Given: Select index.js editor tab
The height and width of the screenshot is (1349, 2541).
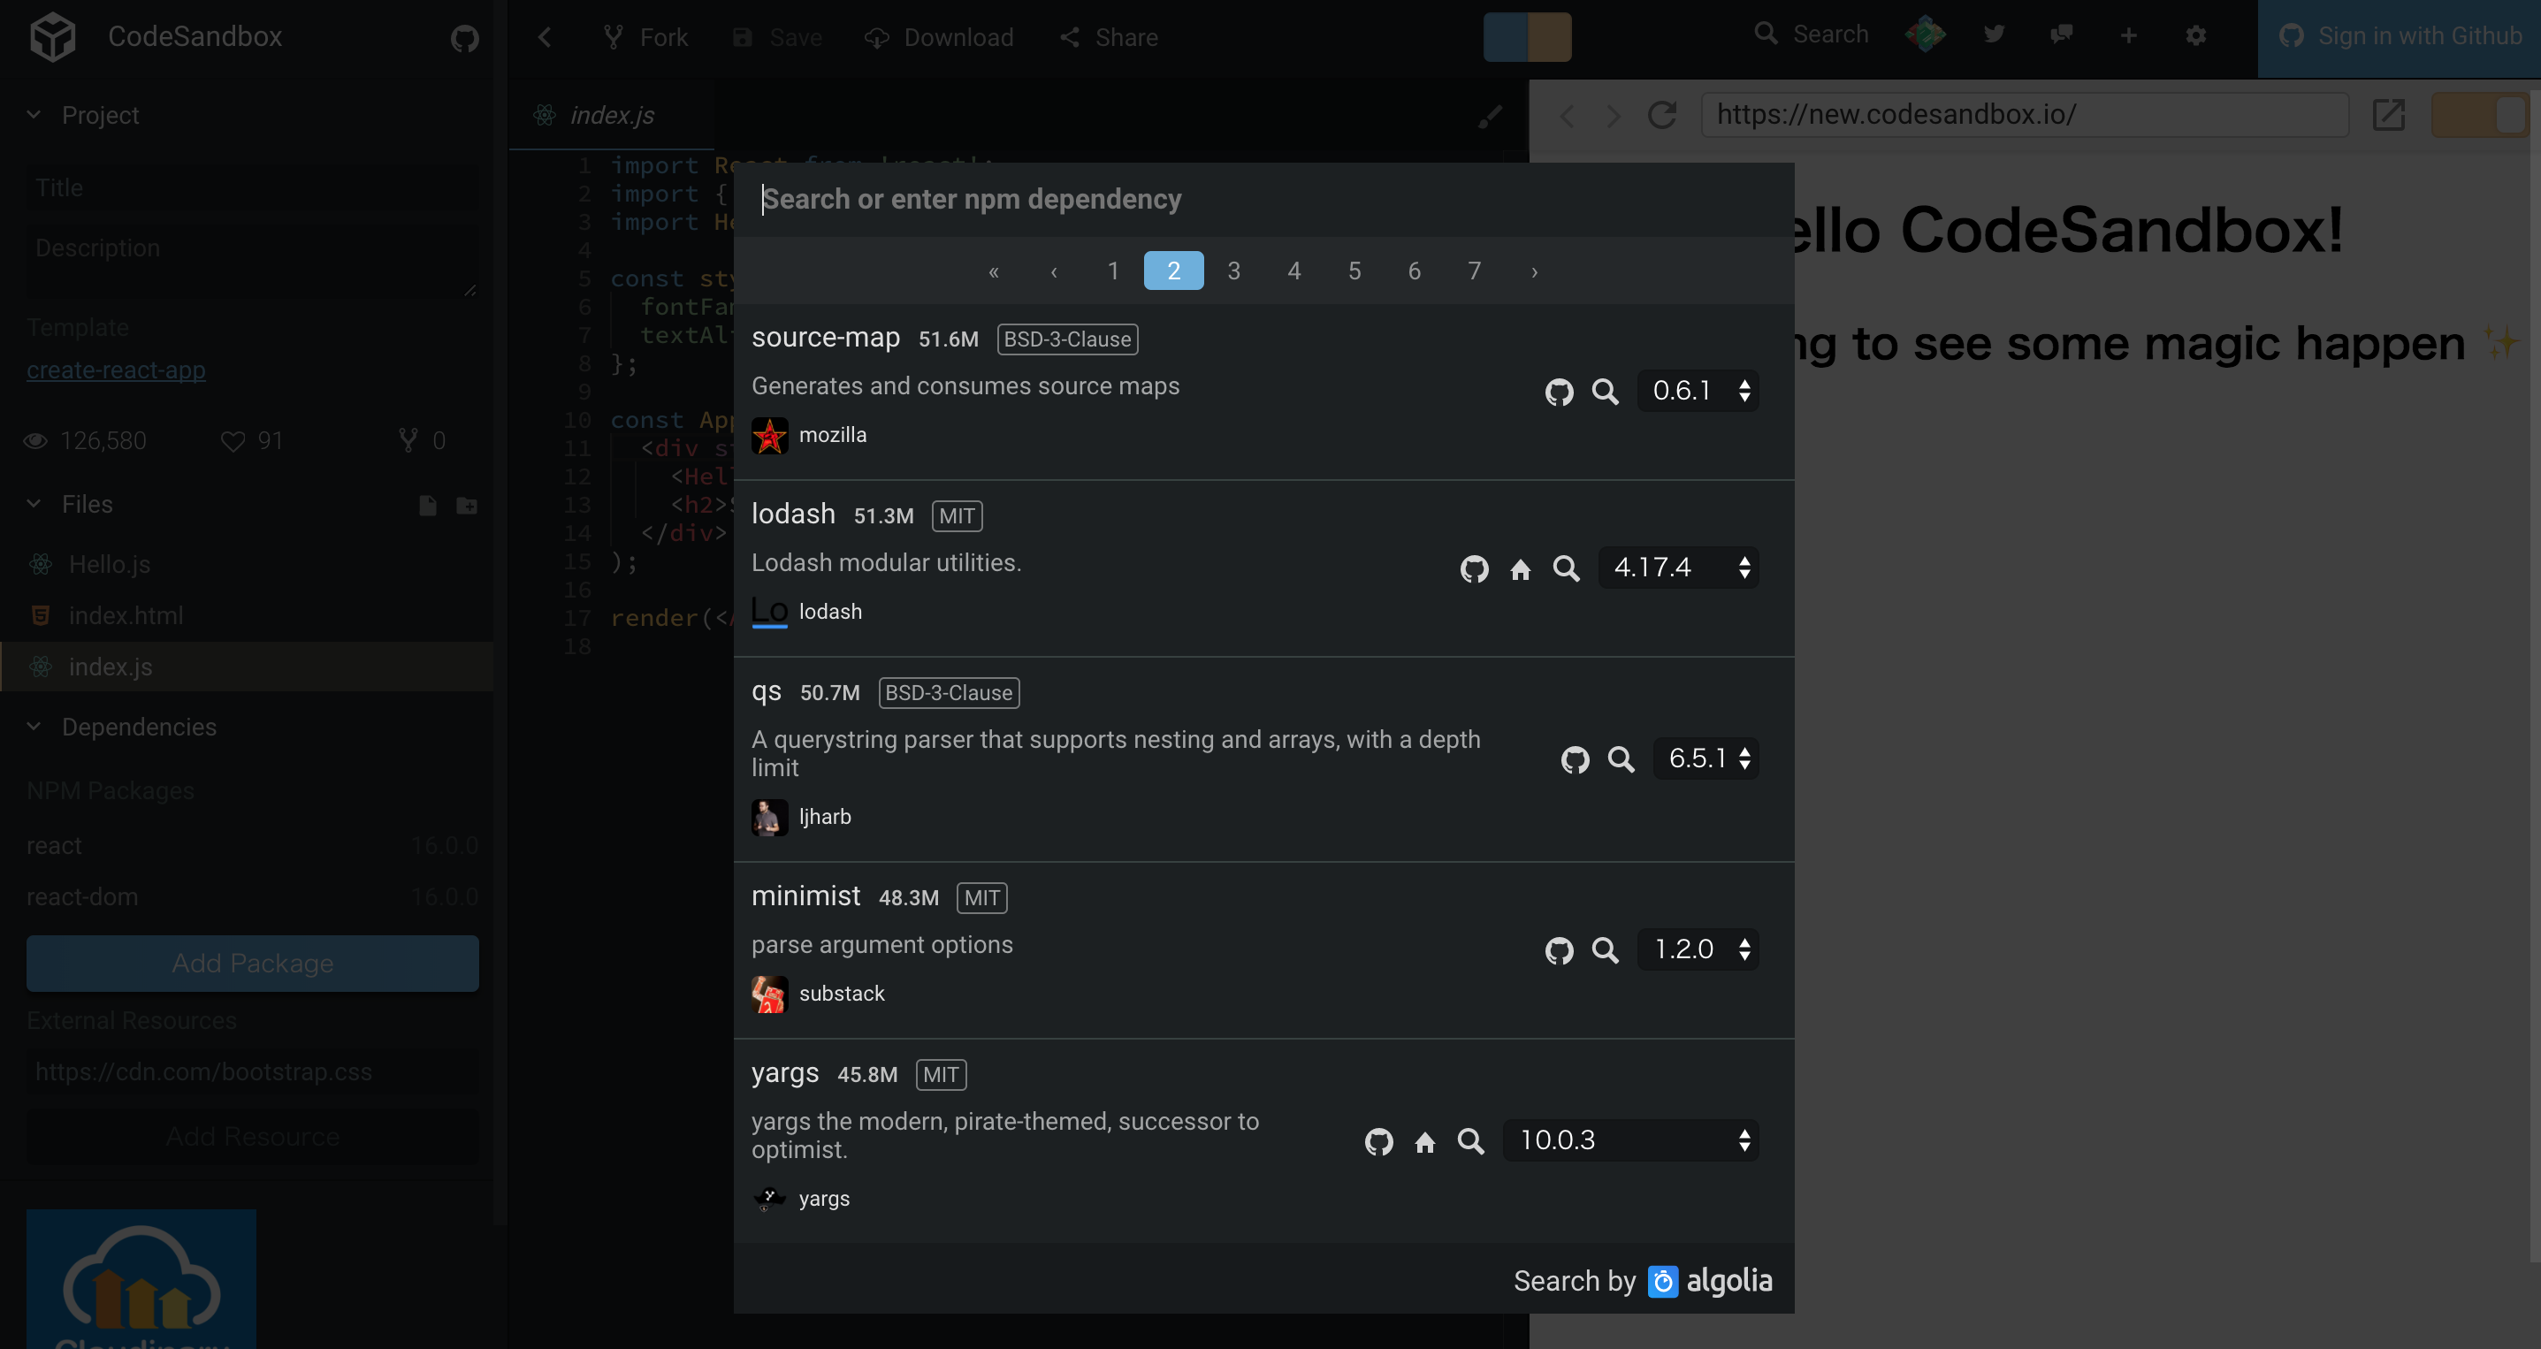Looking at the screenshot, I should 611,116.
